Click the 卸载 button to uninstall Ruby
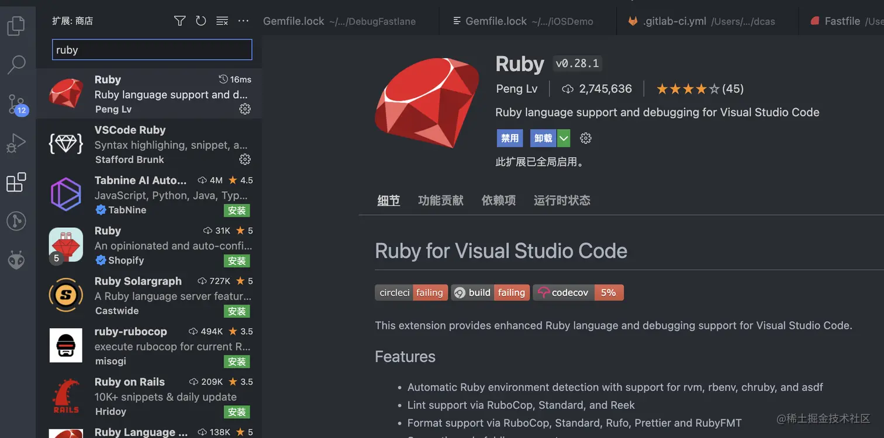Screen dimensions: 884x438 543,138
